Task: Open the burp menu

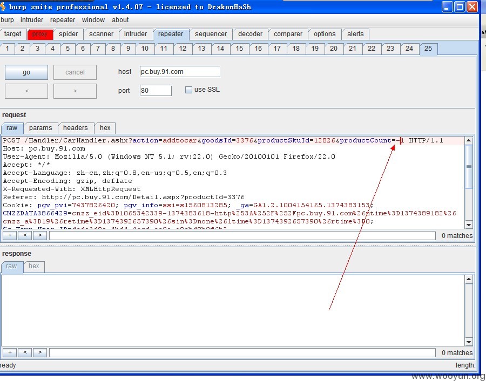Action: click(7, 20)
